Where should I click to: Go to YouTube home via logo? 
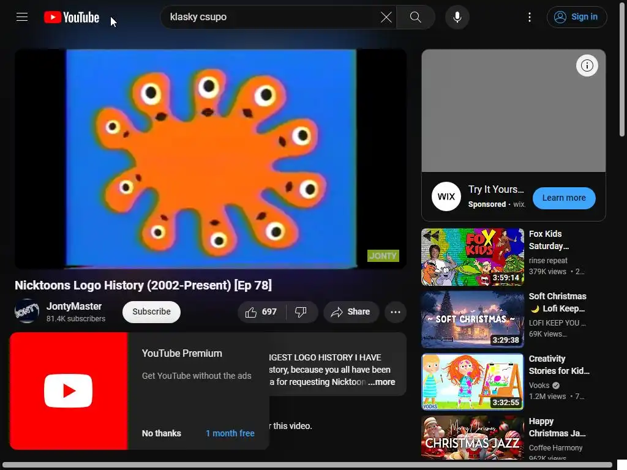coord(72,17)
